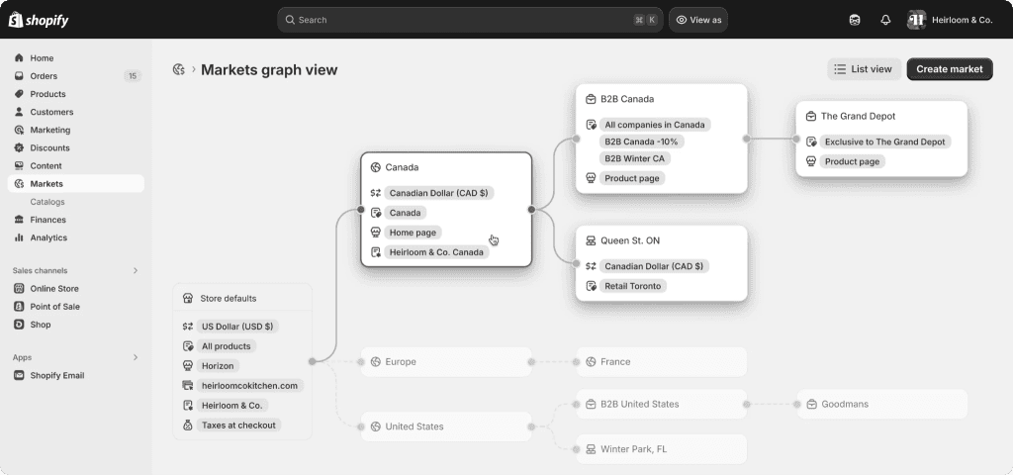
Task: Click the Orders inbox icon
Action: click(x=19, y=76)
